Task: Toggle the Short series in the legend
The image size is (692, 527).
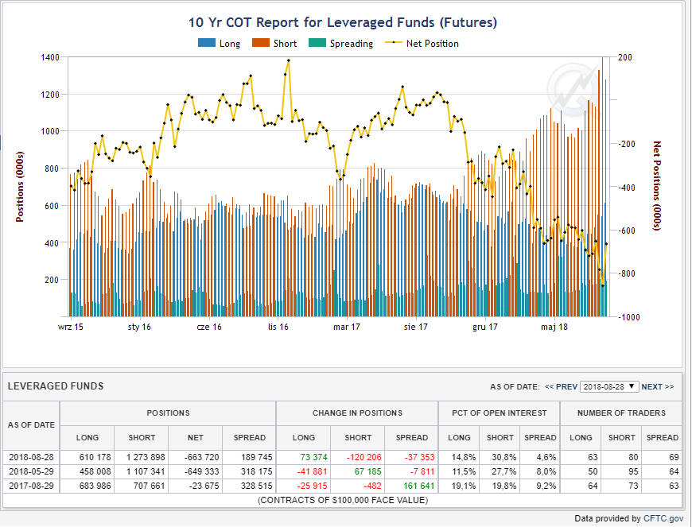Action: click(274, 43)
